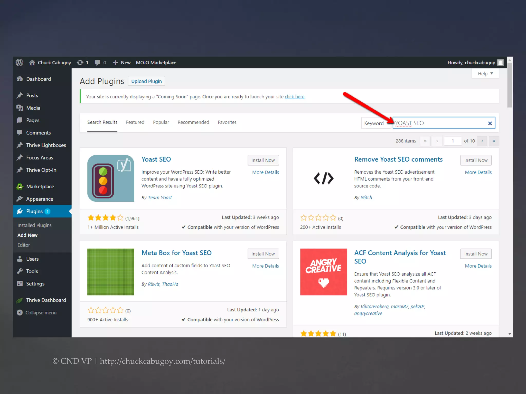Image resolution: width=526 pixels, height=394 pixels.
Task: Click the Appearance paintbrush icon
Action: coord(20,199)
